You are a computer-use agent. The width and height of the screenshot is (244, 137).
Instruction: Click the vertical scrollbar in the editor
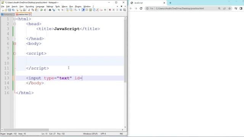(125, 51)
